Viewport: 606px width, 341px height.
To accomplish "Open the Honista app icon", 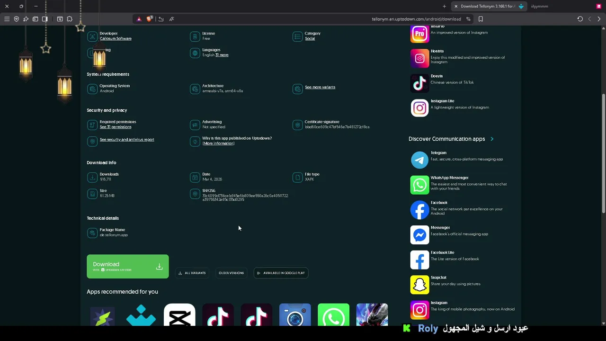I will [x=419, y=58].
